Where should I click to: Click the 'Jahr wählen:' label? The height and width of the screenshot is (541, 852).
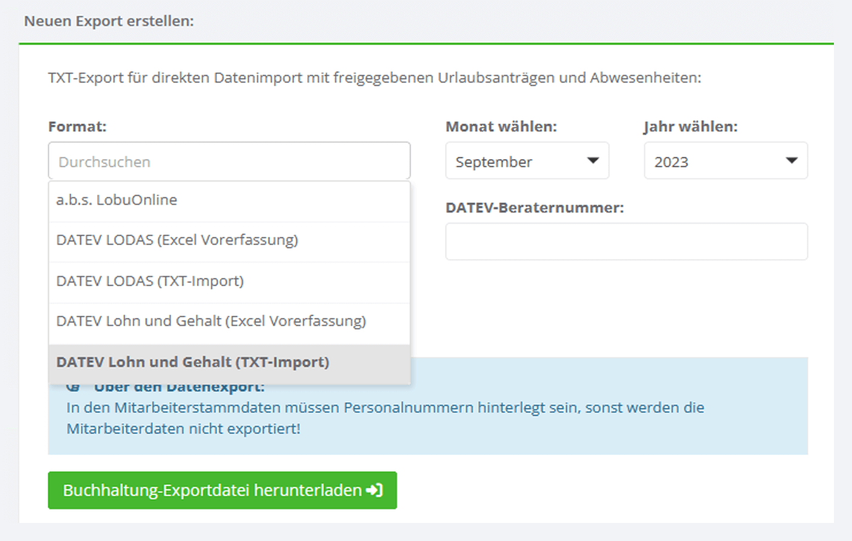pyautogui.click(x=691, y=127)
